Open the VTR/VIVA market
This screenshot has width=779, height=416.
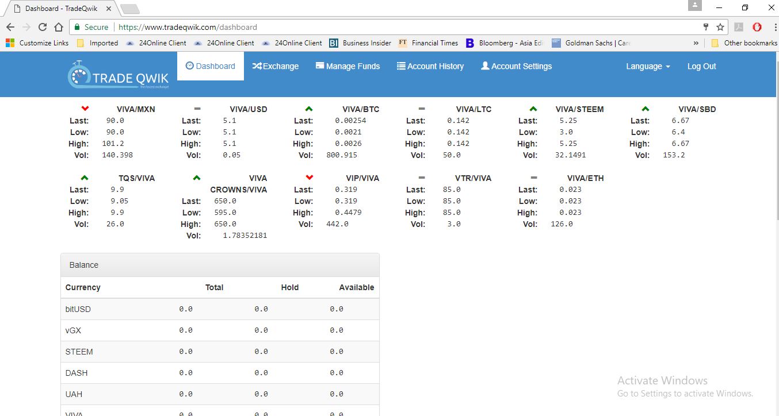point(474,178)
